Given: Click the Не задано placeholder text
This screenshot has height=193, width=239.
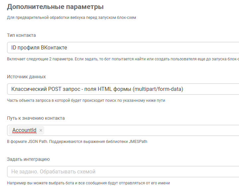Looking at the screenshot, I should point(53,172).
